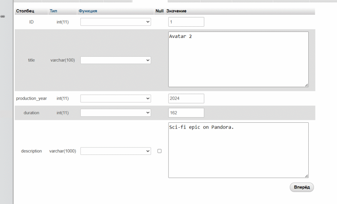
Task: Click the Вперёд submit button
Action: pos(302,187)
